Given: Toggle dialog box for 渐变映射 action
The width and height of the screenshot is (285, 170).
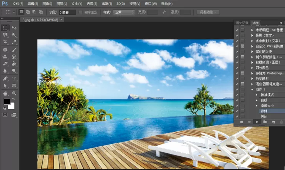Looking at the screenshot, I should (x=243, y=79).
